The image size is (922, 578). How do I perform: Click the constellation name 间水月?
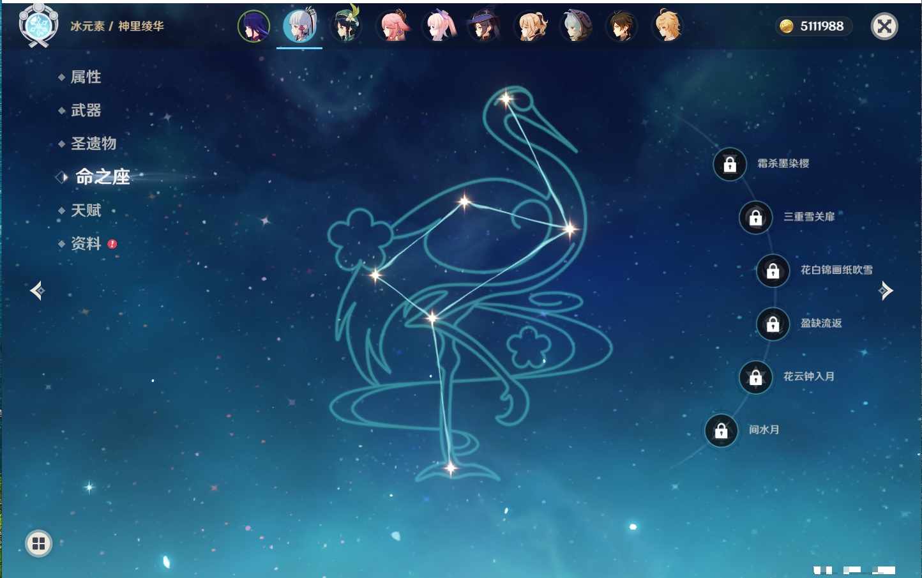(x=764, y=430)
